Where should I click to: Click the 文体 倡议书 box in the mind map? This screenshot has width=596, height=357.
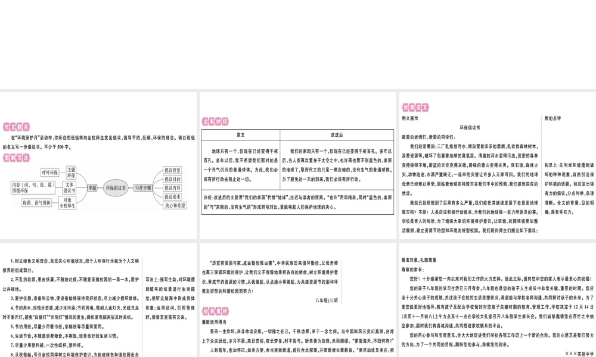(x=69, y=188)
